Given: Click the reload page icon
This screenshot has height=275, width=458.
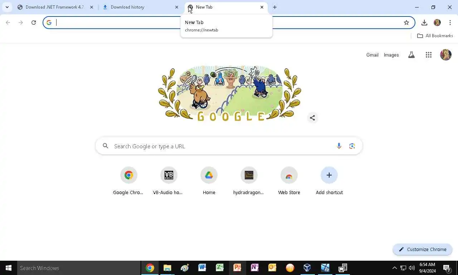Looking at the screenshot, I should tap(34, 23).
